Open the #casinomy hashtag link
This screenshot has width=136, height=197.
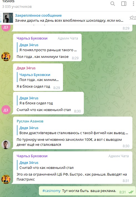click(x=52, y=191)
